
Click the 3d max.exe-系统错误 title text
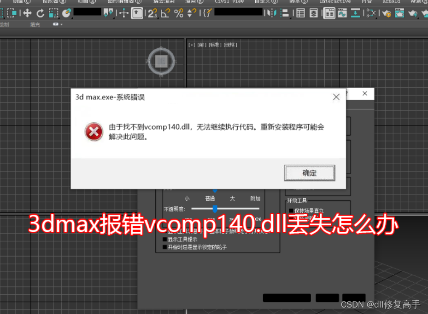[x=110, y=97]
